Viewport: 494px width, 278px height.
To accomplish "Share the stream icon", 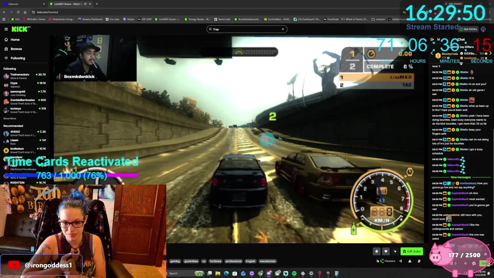I will click(400, 261).
